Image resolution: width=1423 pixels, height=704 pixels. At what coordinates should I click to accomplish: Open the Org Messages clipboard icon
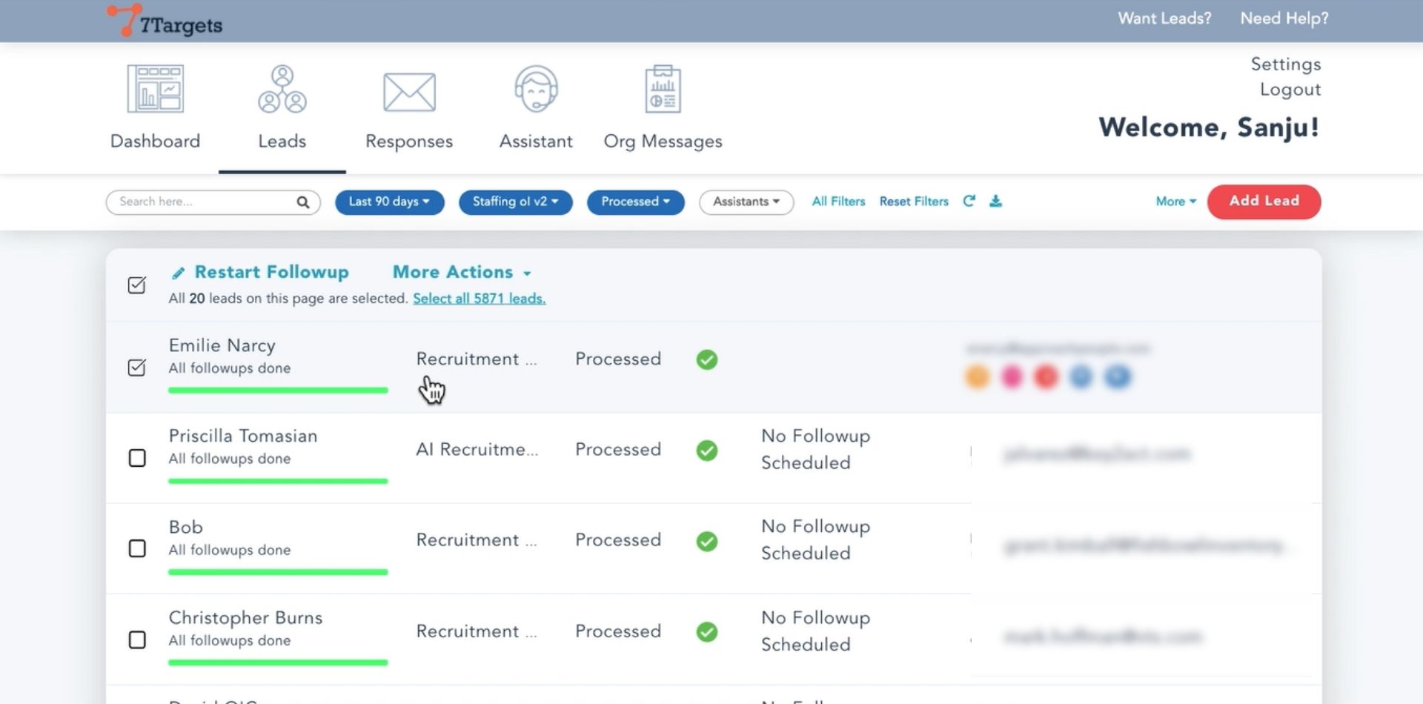click(x=663, y=89)
